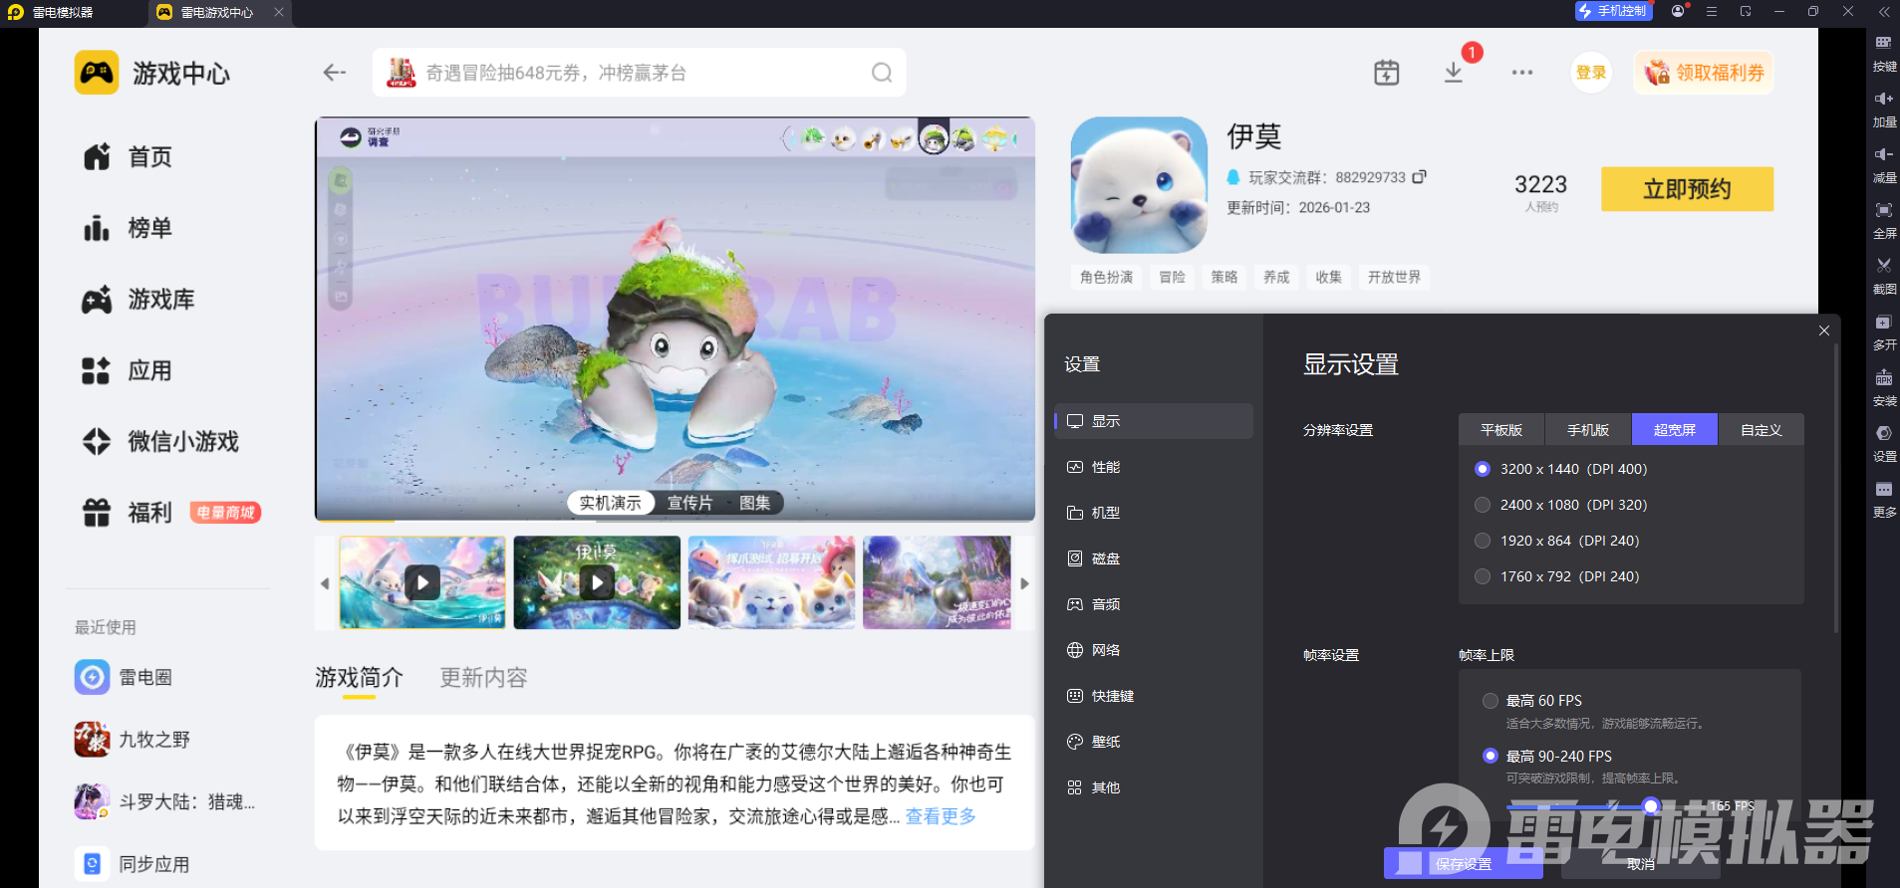The width and height of the screenshot is (1900, 888).
Task: Open the 按键 key mapping tool
Action: [1884, 54]
